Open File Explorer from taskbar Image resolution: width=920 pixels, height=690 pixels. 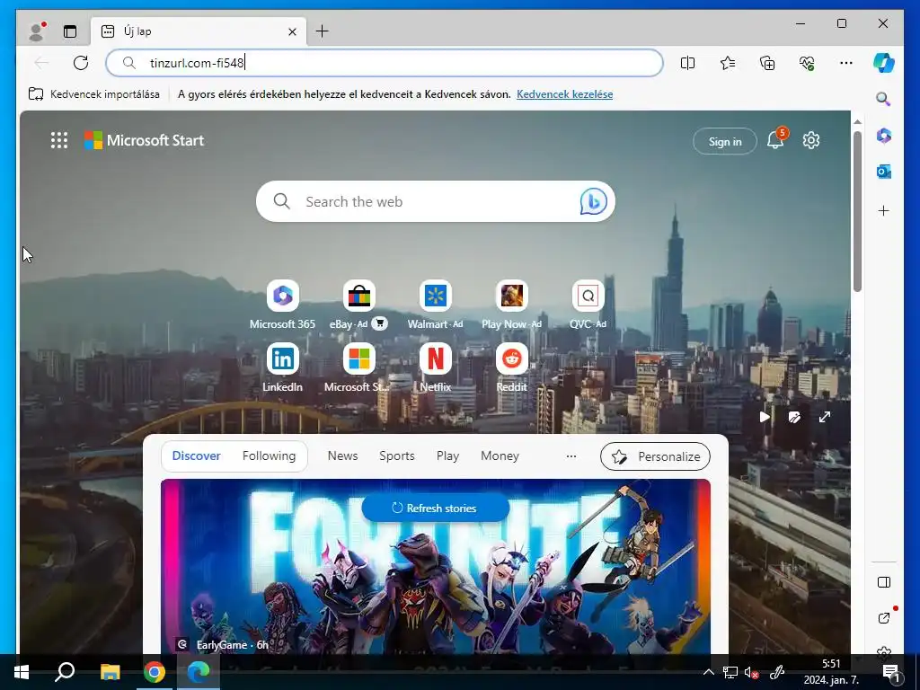[110, 672]
